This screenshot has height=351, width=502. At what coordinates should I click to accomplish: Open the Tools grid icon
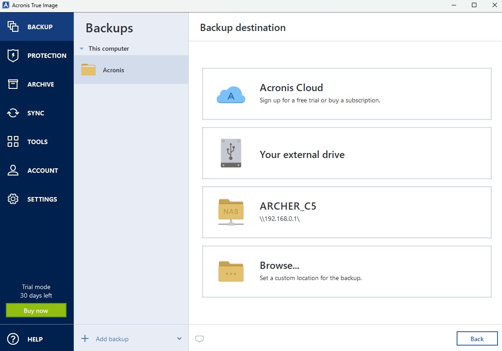click(x=13, y=141)
